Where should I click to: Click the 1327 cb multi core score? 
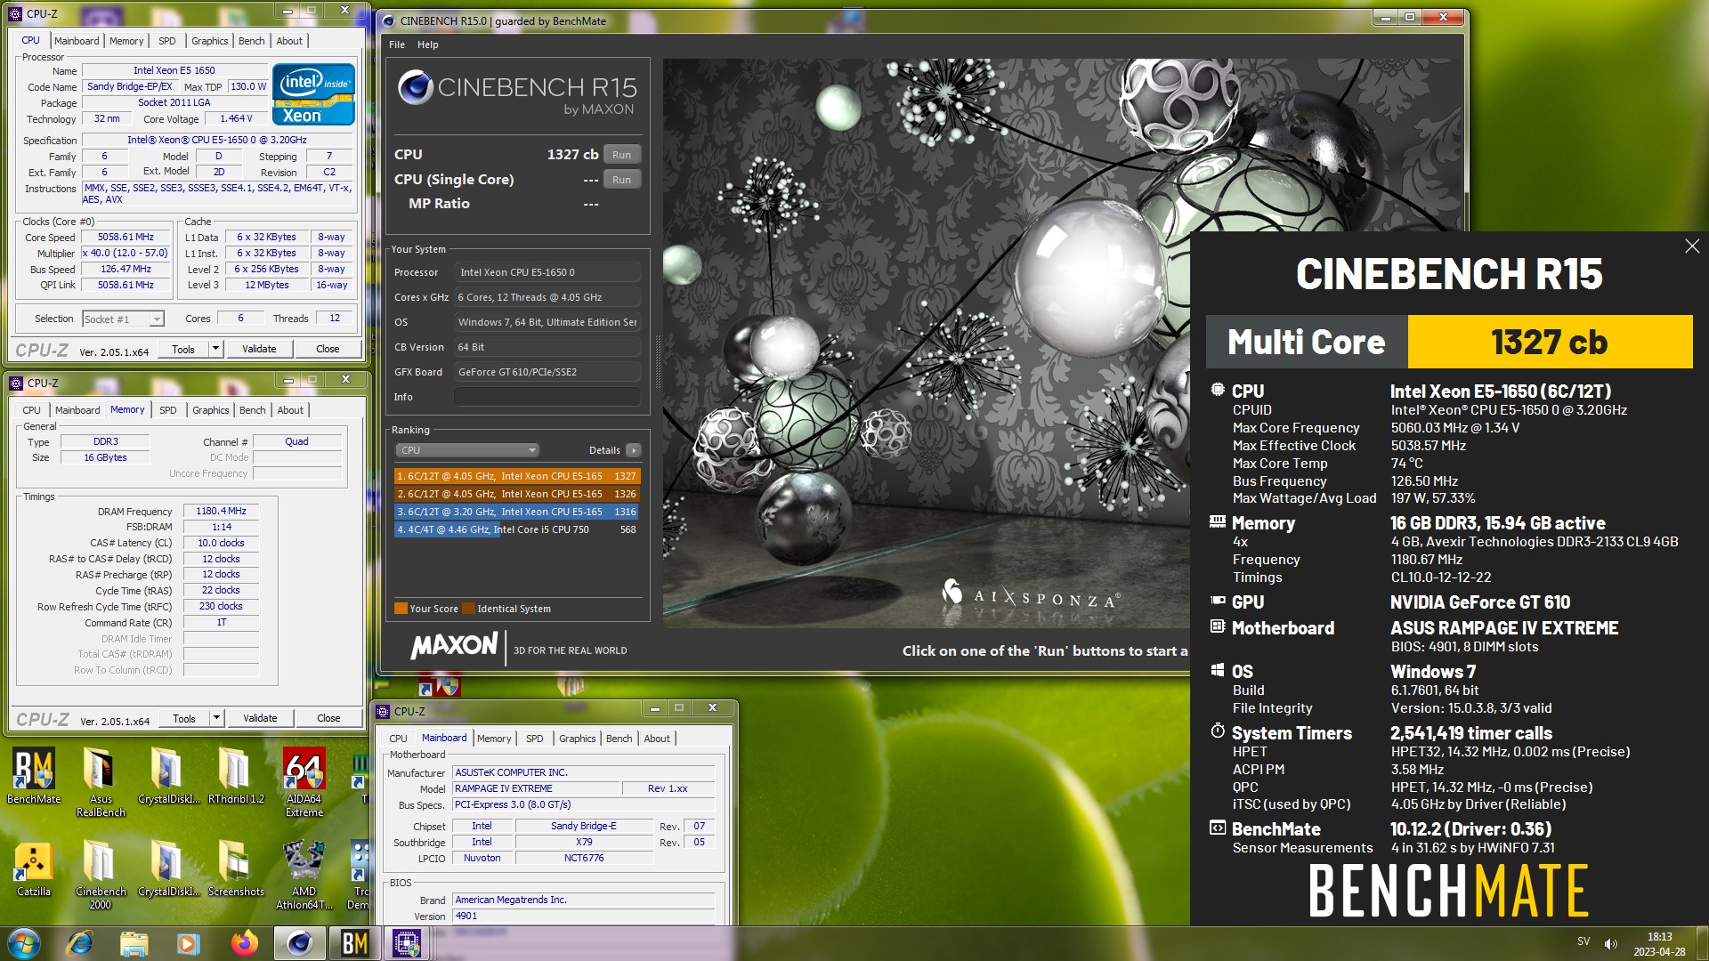click(1550, 342)
